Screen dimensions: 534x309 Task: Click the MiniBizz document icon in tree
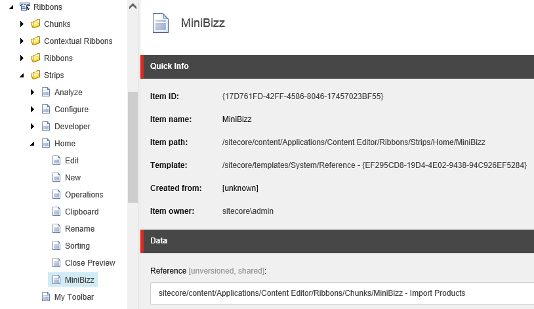(56, 279)
